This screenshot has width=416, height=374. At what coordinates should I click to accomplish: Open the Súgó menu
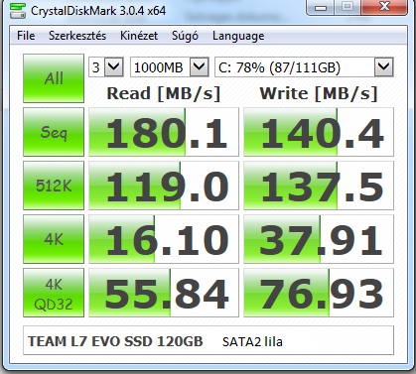[185, 36]
